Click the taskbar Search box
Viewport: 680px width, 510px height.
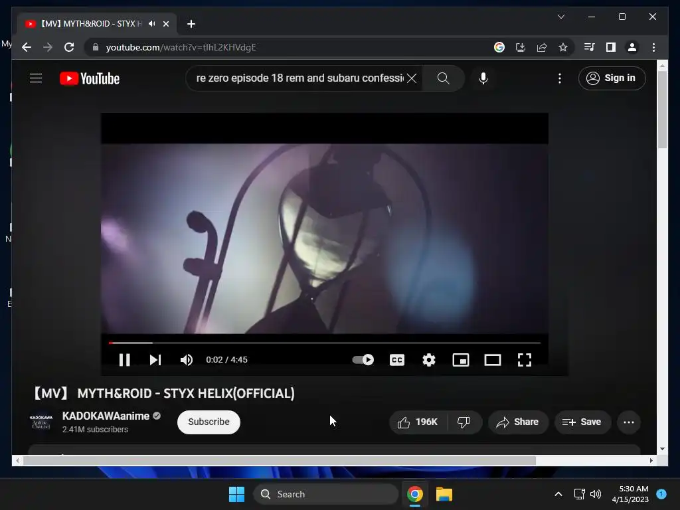click(326, 494)
